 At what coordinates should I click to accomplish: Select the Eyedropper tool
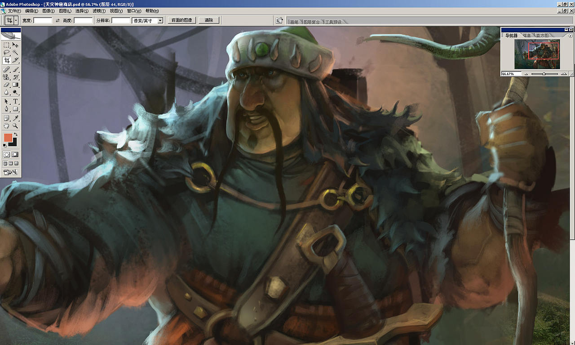point(15,118)
